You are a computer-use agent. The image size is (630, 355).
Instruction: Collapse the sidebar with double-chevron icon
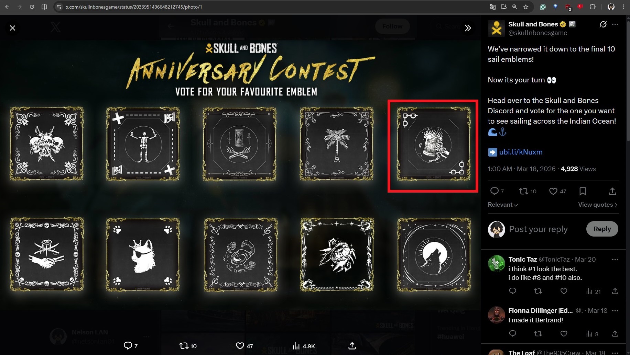pyautogui.click(x=468, y=28)
